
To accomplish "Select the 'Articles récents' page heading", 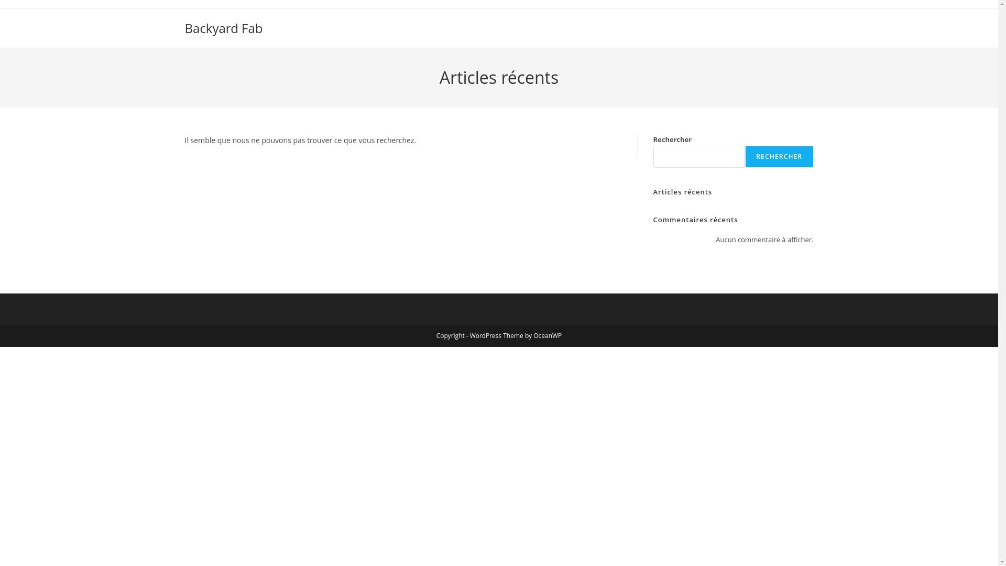I will point(499,78).
